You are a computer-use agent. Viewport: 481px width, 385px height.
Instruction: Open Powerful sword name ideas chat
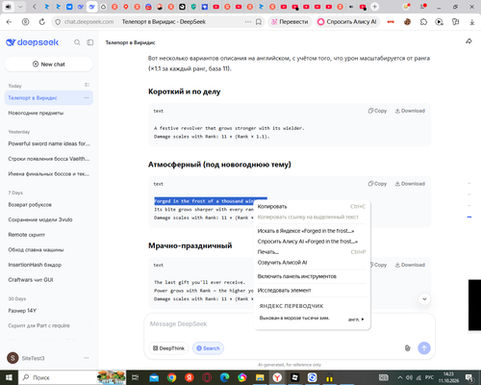click(49, 143)
